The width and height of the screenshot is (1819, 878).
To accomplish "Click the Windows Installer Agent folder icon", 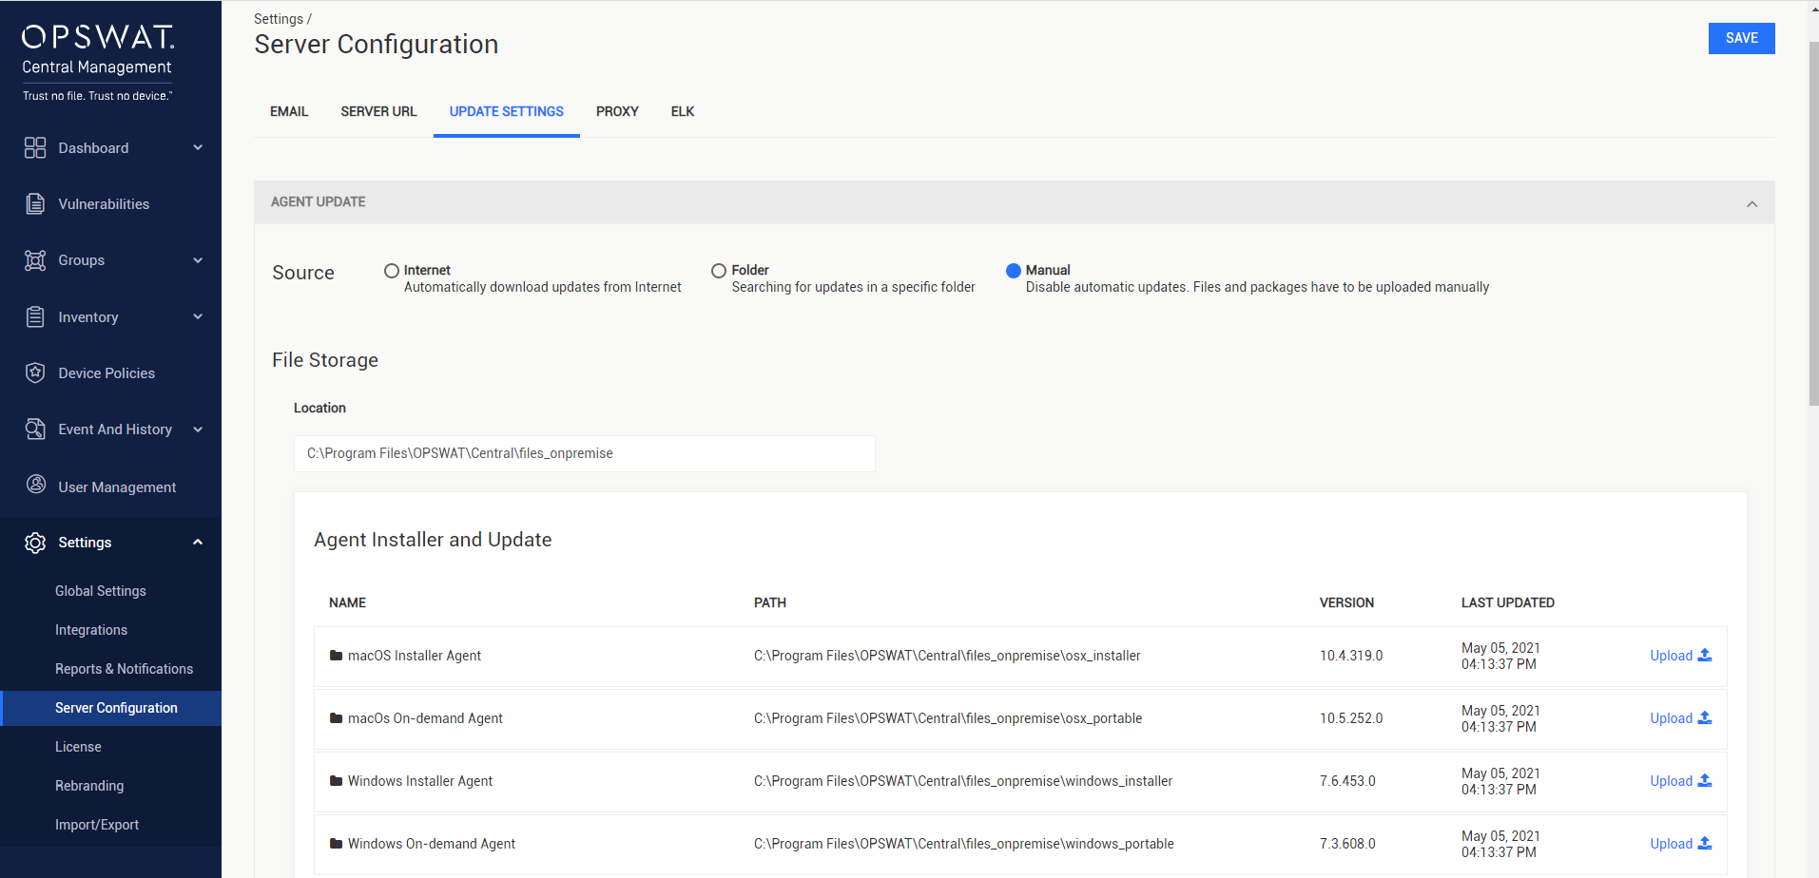I will [336, 781].
